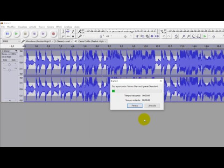
Task: Select the Envelope tool
Action: (x=68, y=31)
